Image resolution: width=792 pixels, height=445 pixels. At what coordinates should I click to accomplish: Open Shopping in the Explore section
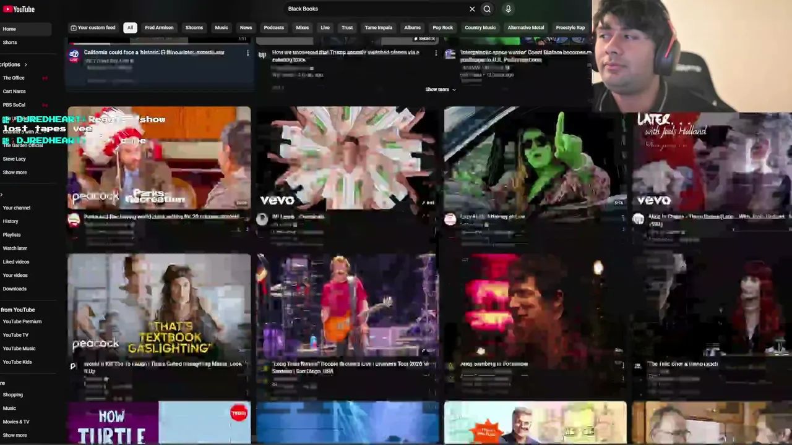(13, 395)
